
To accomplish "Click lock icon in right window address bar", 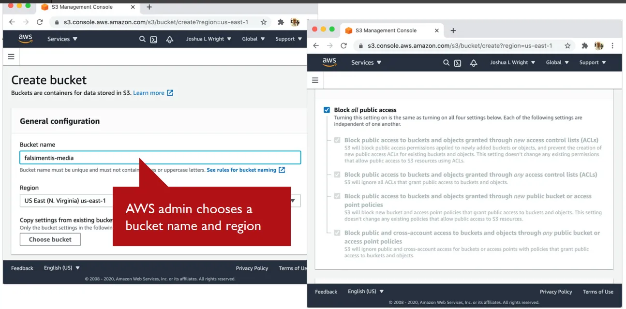I will pos(361,46).
